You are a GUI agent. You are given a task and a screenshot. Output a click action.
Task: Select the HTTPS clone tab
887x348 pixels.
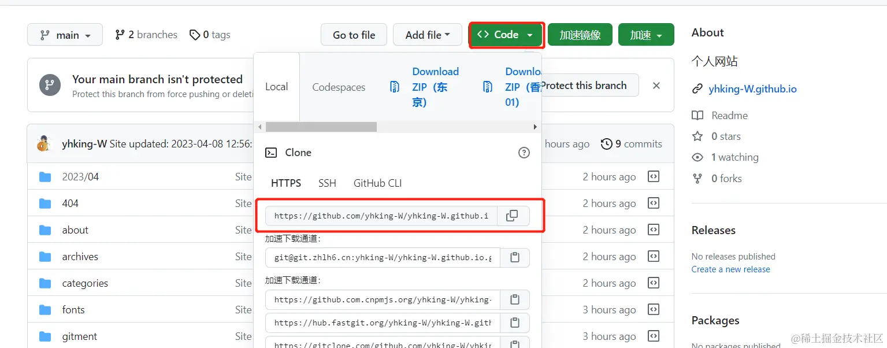pyautogui.click(x=286, y=183)
